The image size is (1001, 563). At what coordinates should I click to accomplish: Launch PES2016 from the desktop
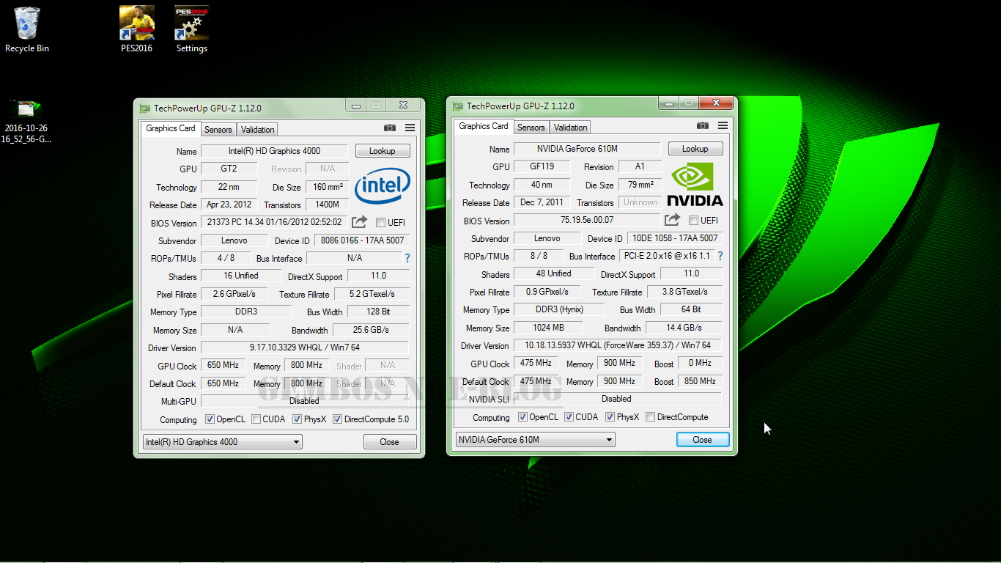click(136, 23)
